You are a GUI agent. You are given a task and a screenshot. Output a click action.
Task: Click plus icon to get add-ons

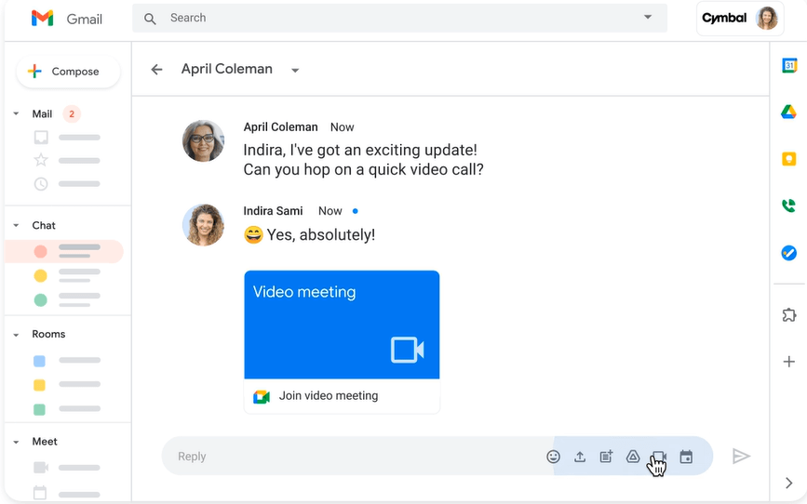(789, 362)
